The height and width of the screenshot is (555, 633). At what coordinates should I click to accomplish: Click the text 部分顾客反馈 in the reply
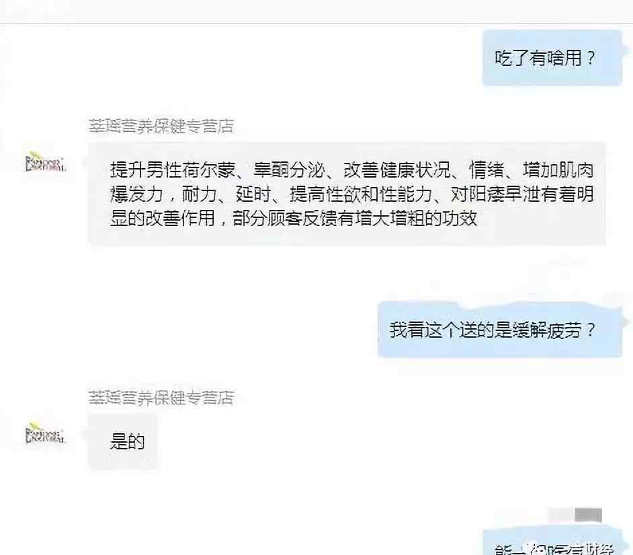pyautogui.click(x=286, y=219)
